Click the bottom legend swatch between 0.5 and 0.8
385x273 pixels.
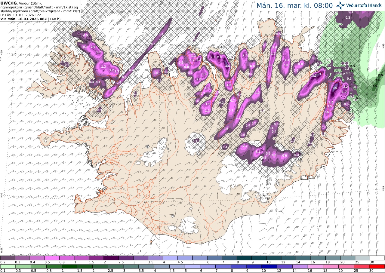click(x=38, y=266)
